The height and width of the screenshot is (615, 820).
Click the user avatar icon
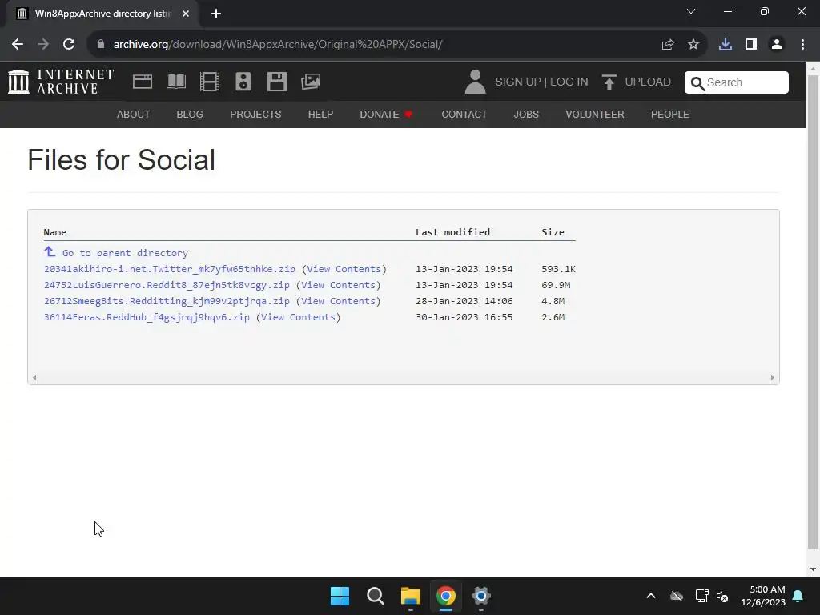point(475,82)
